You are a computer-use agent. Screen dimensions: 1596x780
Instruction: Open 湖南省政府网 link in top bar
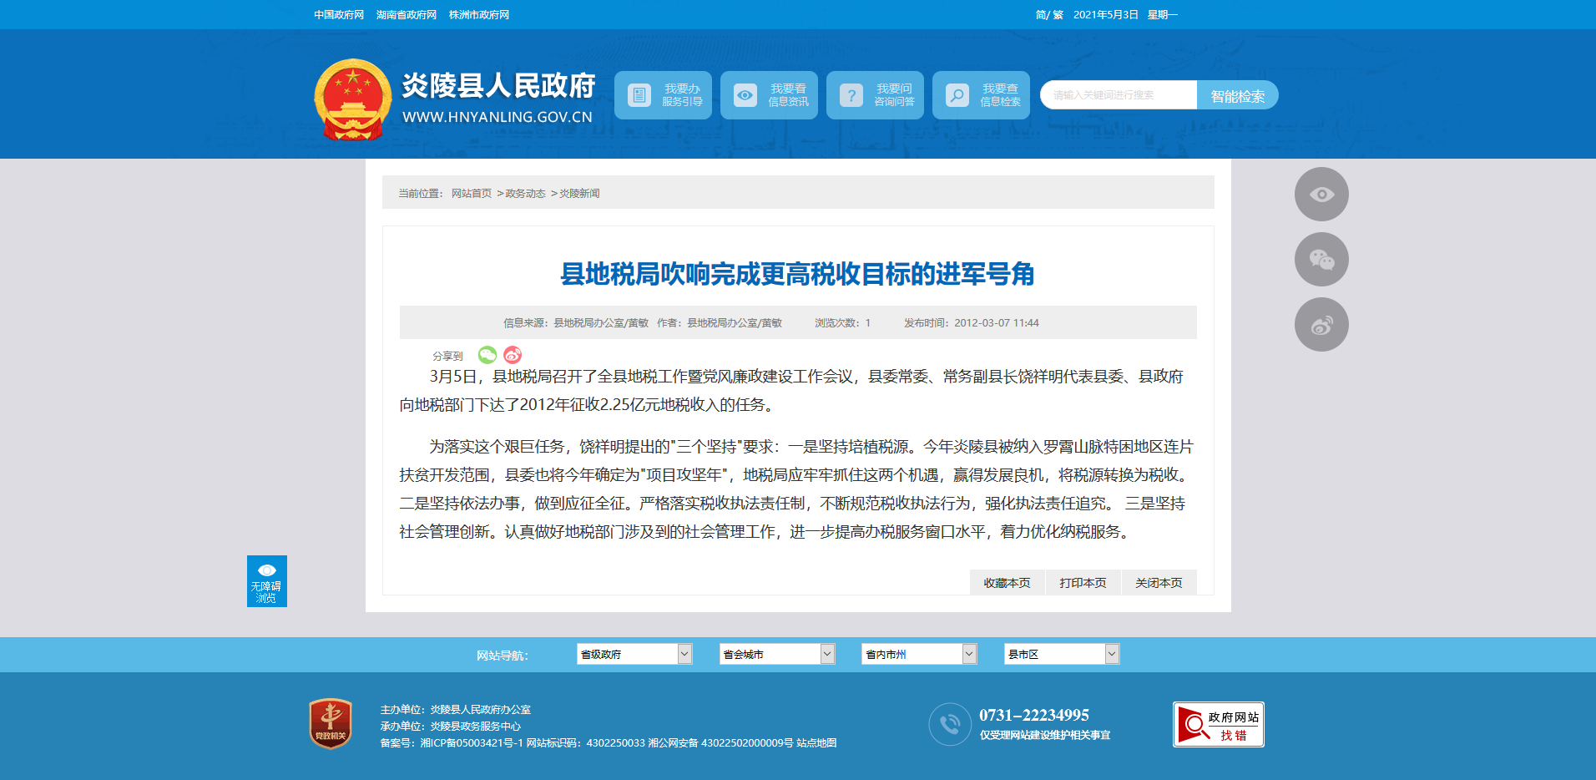pos(407,15)
